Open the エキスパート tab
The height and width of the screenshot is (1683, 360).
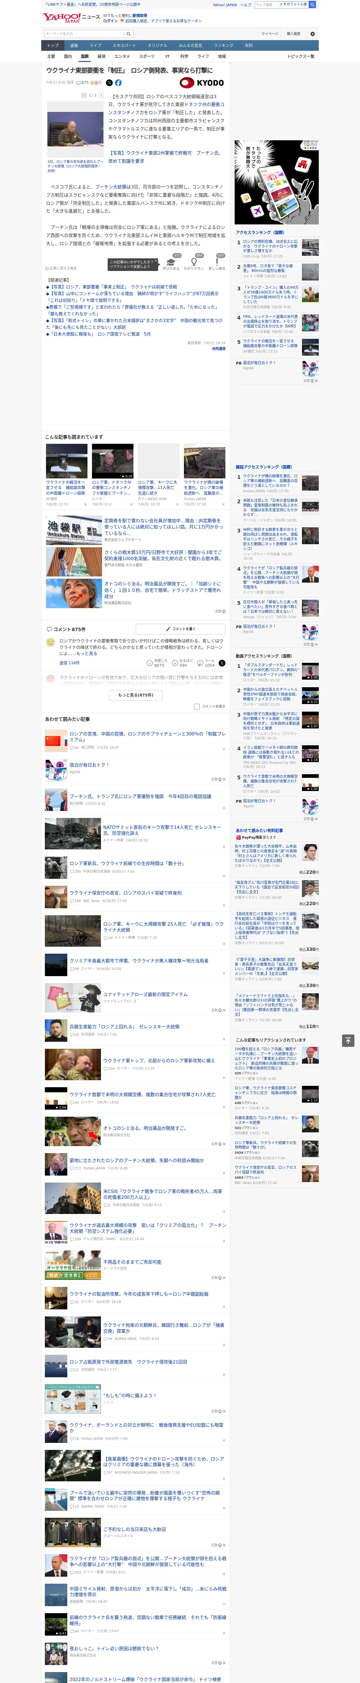[x=124, y=46]
